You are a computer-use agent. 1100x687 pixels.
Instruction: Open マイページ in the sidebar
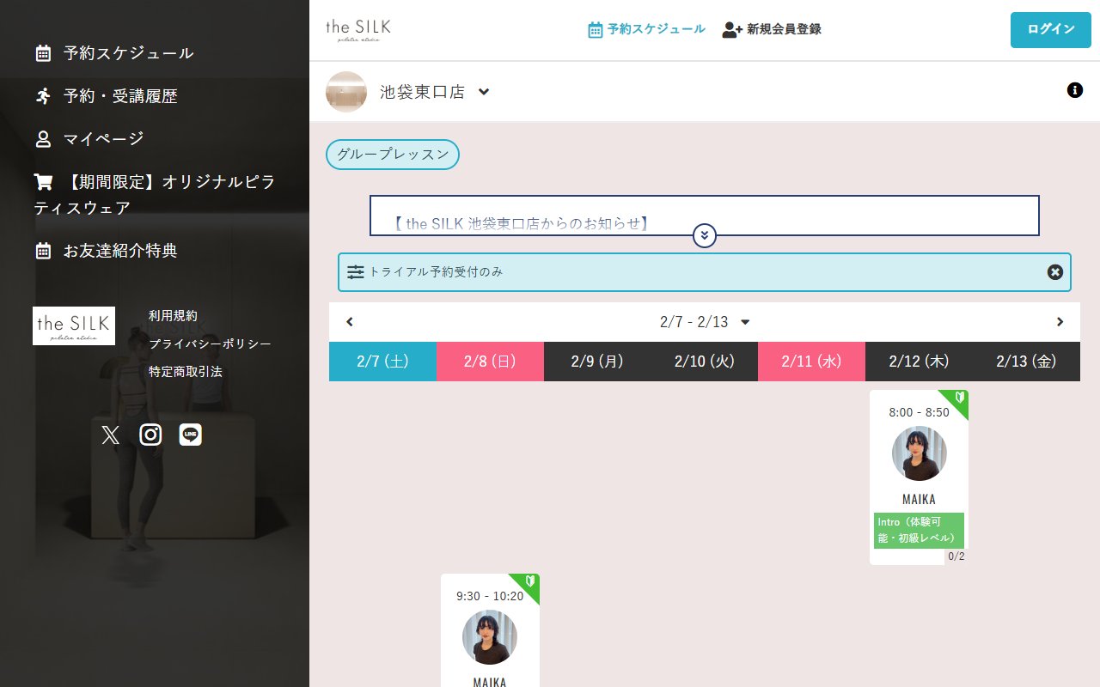(103, 139)
